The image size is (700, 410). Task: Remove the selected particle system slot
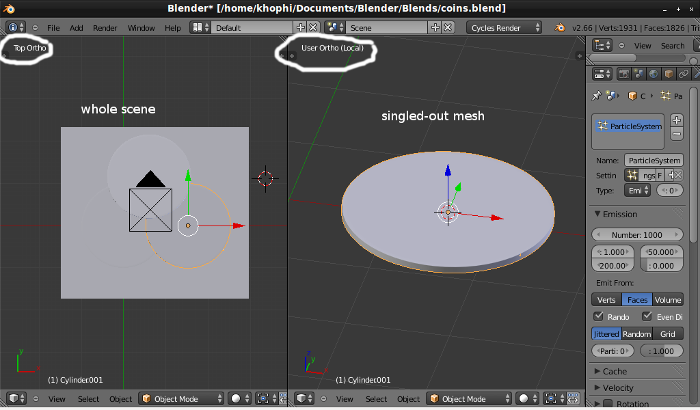point(677,134)
